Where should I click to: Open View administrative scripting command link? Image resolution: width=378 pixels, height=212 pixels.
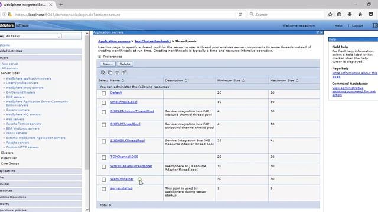click(x=354, y=92)
